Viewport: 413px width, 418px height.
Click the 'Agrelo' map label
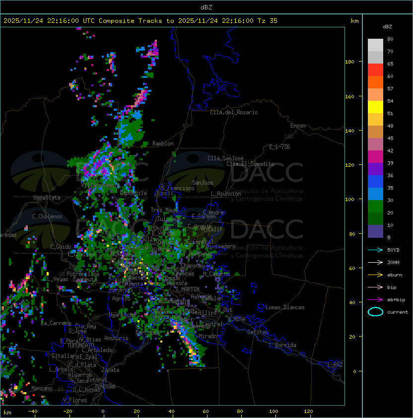pyautogui.click(x=121, y=298)
